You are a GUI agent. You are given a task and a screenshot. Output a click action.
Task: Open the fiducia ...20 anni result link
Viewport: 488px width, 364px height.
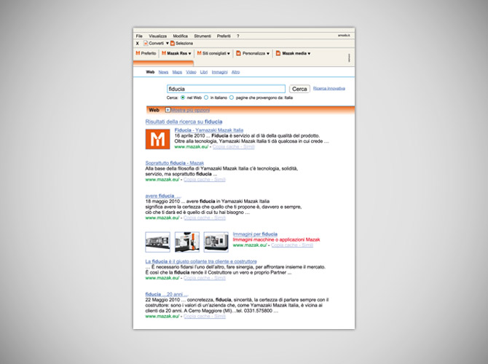167,294
